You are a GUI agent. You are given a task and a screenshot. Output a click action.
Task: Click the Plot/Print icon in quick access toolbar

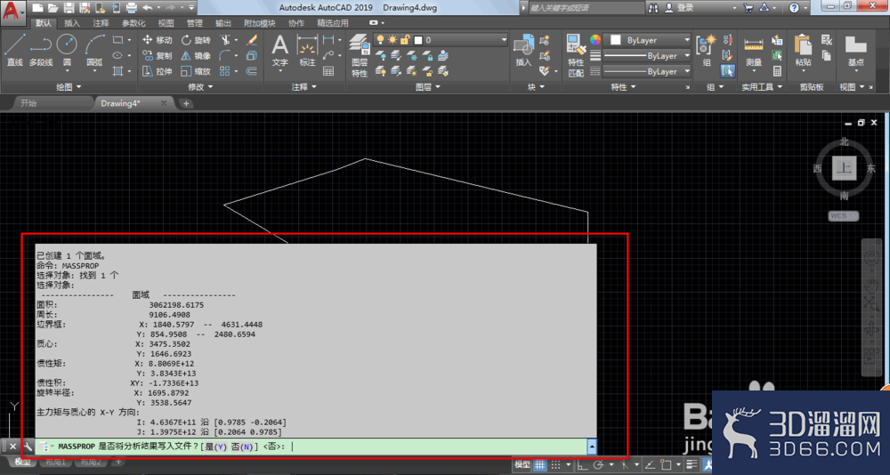(131, 8)
